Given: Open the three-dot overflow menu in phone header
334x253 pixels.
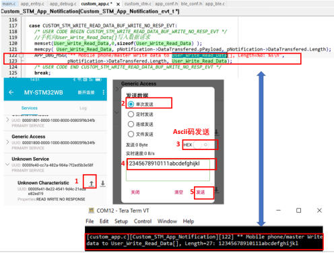Looking at the screenshot, I should pyautogui.click(x=103, y=92).
